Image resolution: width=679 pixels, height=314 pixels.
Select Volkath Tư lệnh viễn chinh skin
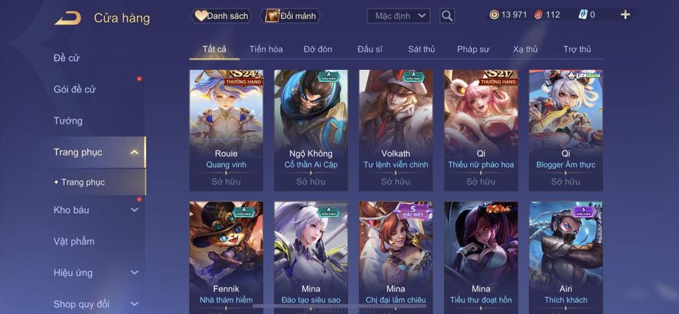396,130
